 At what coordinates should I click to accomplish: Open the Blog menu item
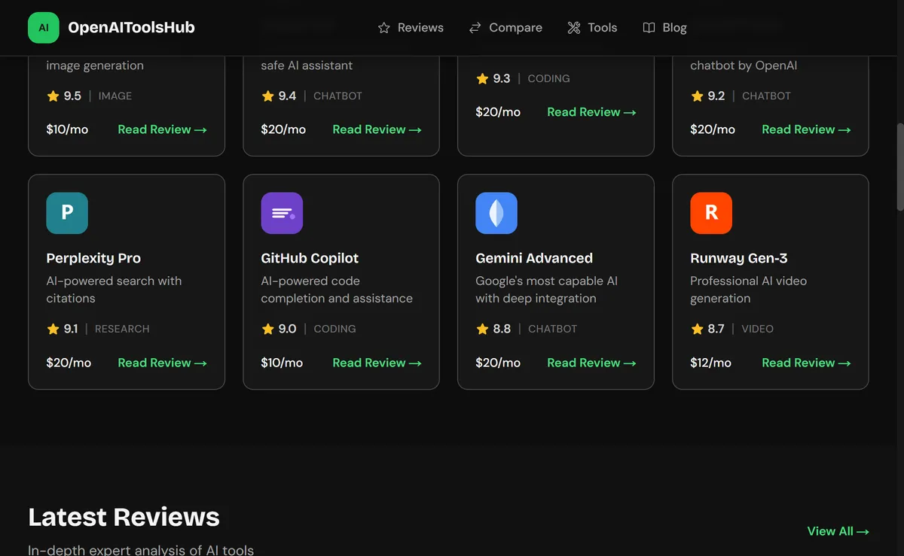click(664, 28)
